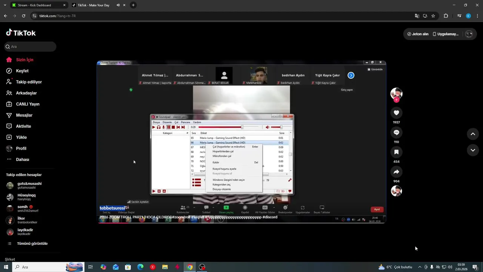Viewport: 483px width, 272px height.
Task: Focus the TikTok Ara search field
Action: click(x=30, y=46)
